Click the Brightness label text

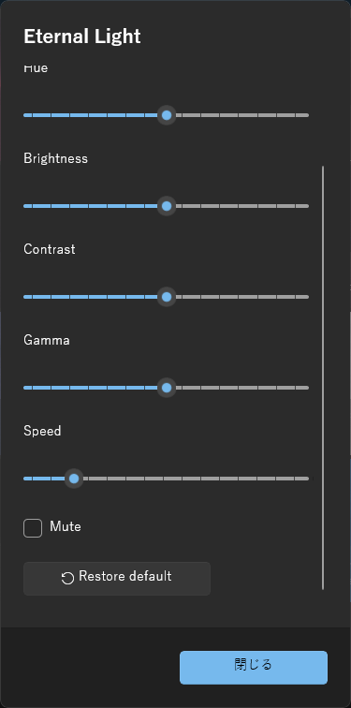point(55,158)
